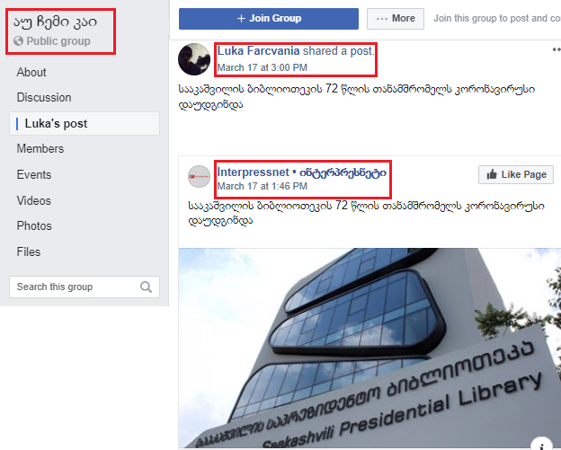This screenshot has height=450, width=561.
Task: Open the Files section
Action: [29, 251]
